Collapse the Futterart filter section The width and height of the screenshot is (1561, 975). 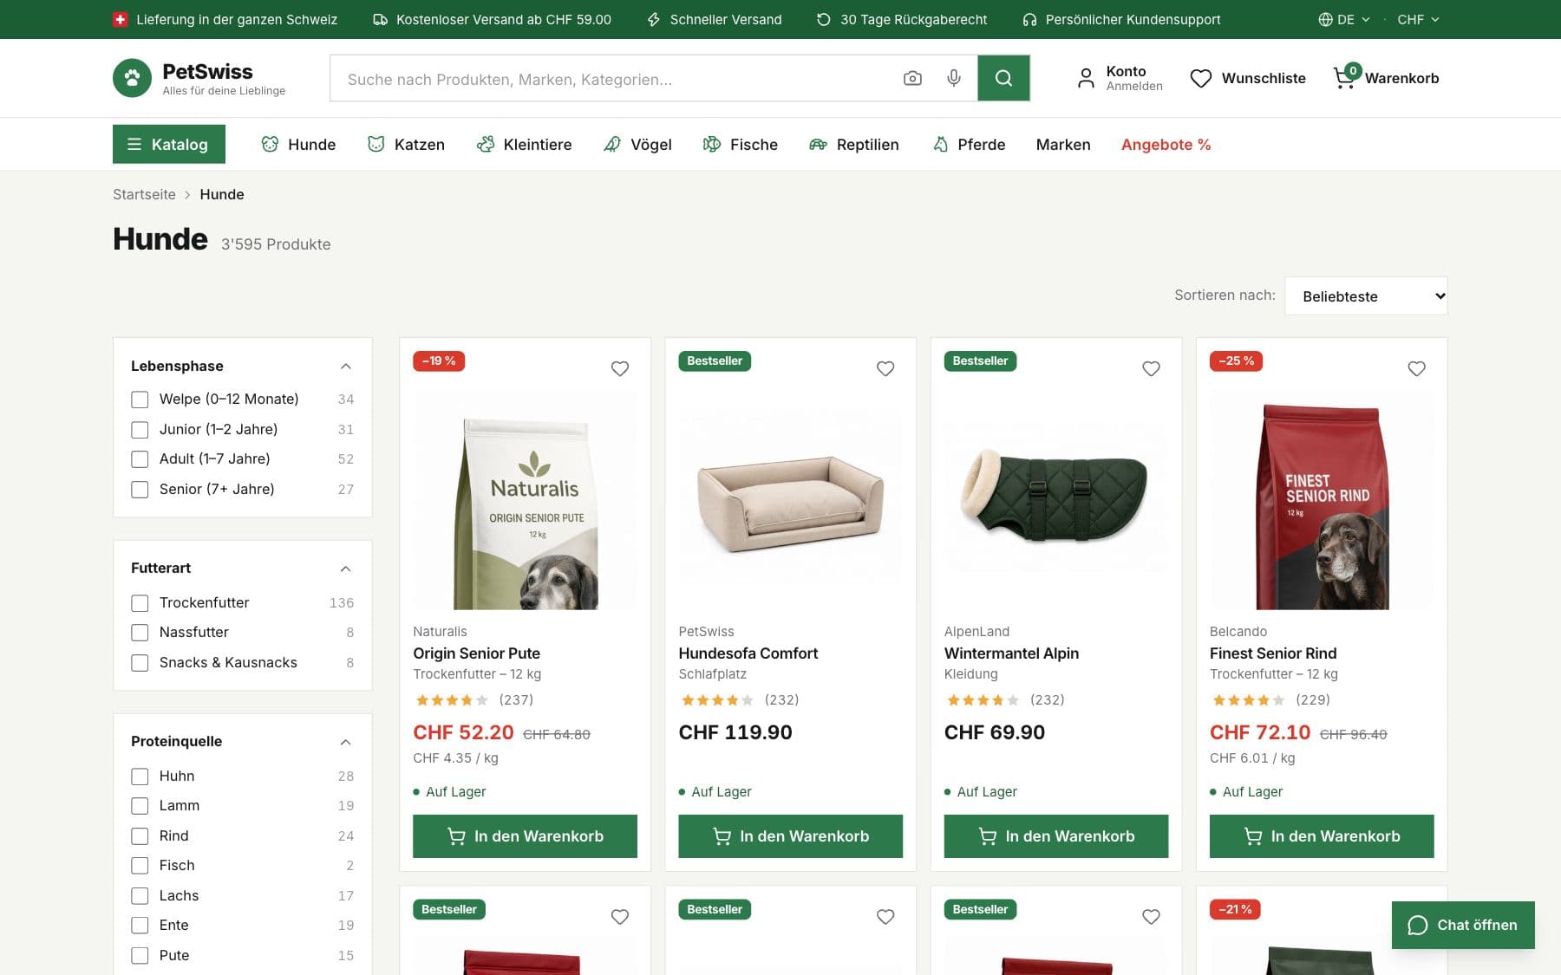345,569
